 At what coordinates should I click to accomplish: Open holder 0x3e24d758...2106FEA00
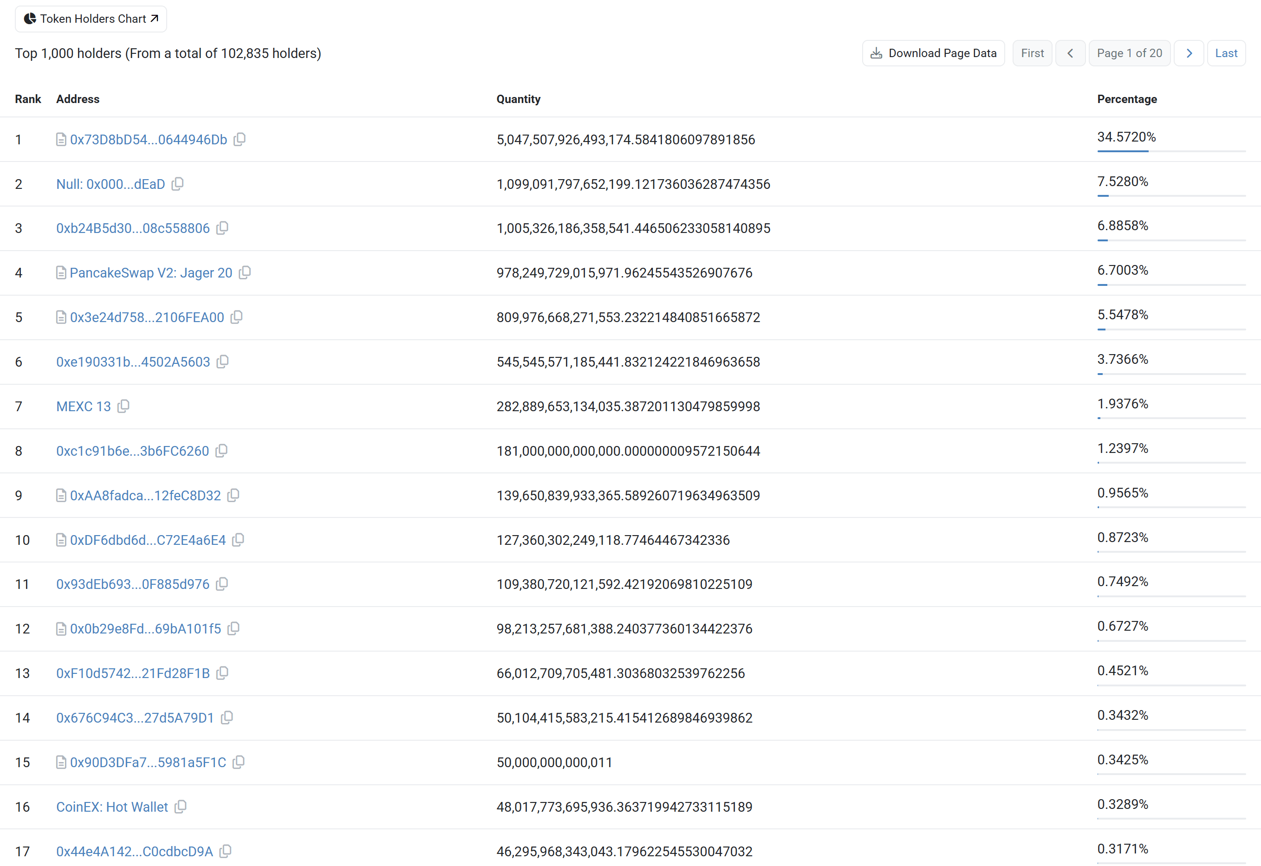tap(147, 317)
